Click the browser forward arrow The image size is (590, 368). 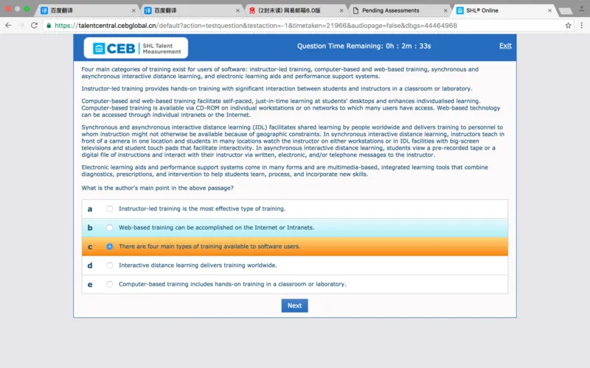(x=21, y=25)
